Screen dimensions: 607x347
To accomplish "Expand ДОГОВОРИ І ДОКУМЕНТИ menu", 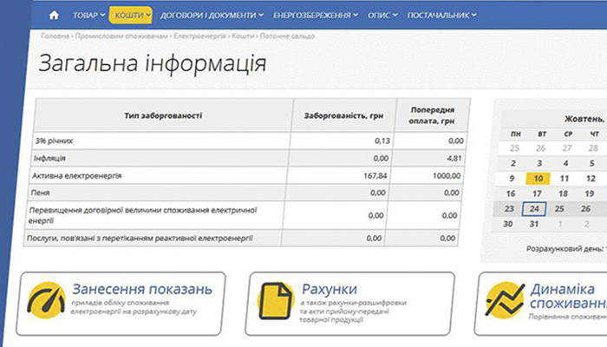I will pyautogui.click(x=212, y=15).
